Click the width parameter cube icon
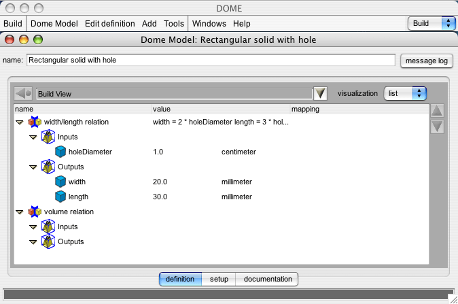This screenshot has height=304, width=458. click(x=60, y=182)
